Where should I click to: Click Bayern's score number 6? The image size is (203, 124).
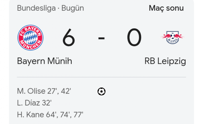click(x=69, y=38)
